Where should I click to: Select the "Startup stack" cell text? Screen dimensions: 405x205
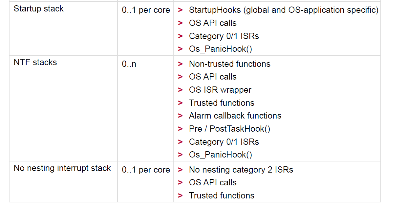click(x=39, y=9)
